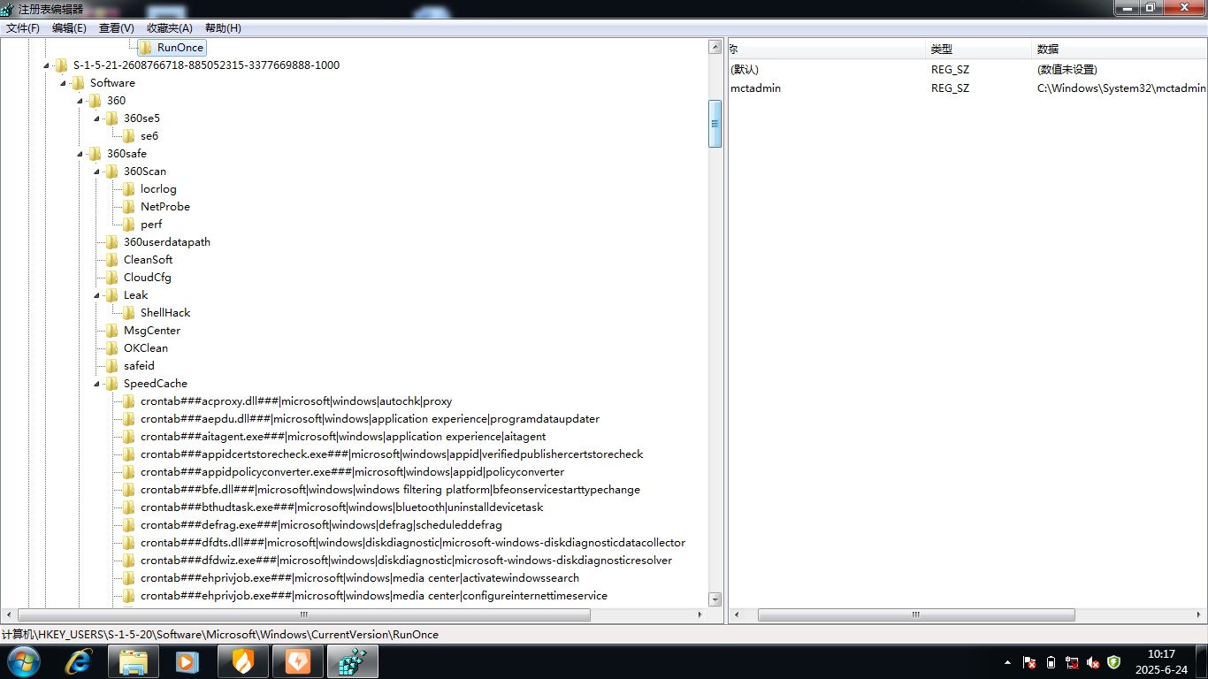Click the folder icon next to NetProbe
The height and width of the screenshot is (679, 1208).
[129, 207]
